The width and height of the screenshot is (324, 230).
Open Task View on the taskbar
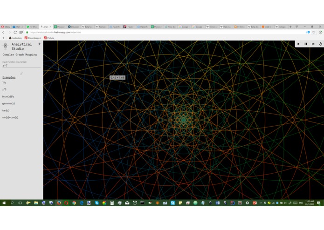(x=20, y=203)
